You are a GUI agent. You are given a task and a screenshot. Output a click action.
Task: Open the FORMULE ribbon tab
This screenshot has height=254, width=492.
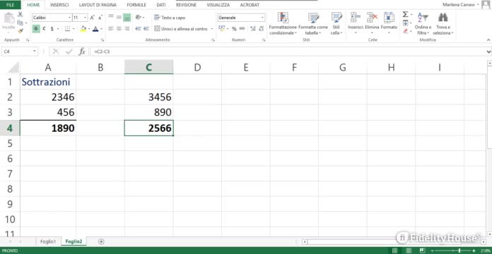pyautogui.click(x=136, y=5)
